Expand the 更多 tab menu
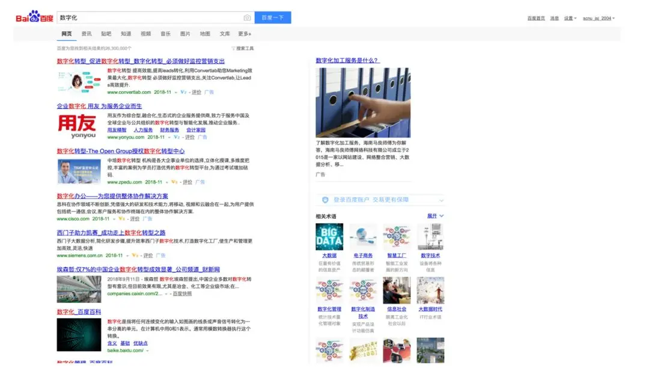The width and height of the screenshot is (649, 389). pyautogui.click(x=245, y=34)
